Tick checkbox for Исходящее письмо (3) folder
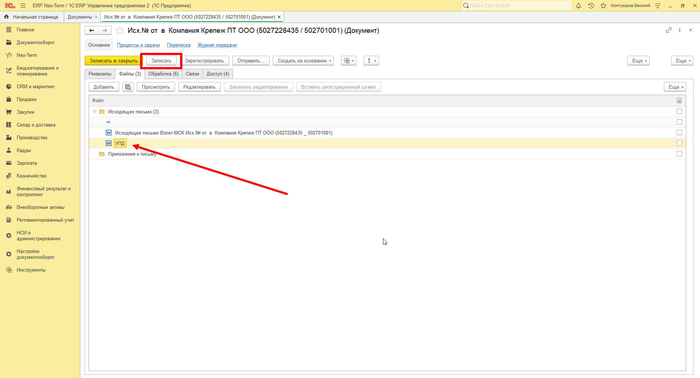The image size is (700, 378). coord(679,112)
